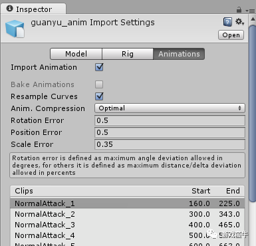Click the Anim. Compression label

[48, 108]
